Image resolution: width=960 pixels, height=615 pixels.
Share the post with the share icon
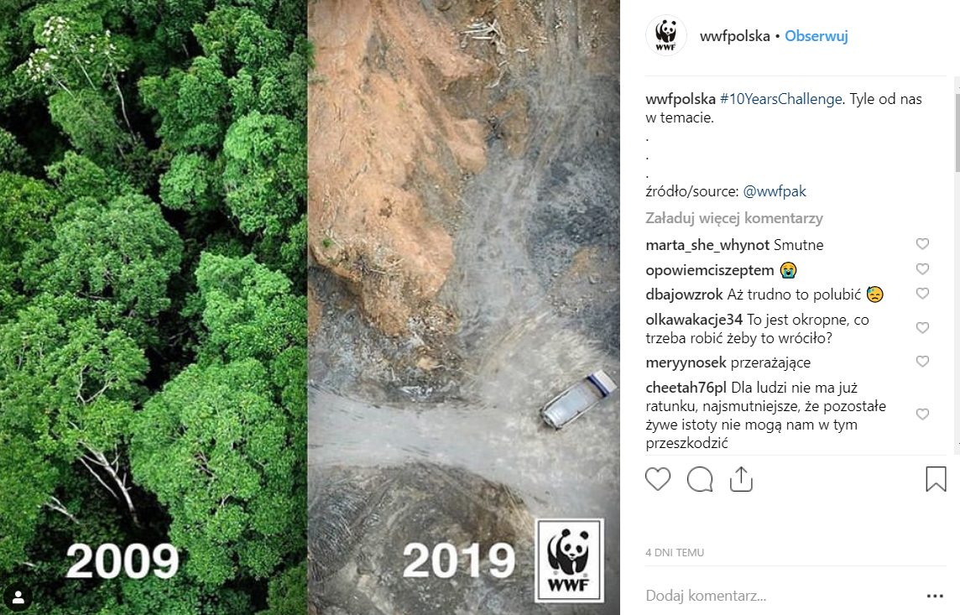pyautogui.click(x=741, y=479)
